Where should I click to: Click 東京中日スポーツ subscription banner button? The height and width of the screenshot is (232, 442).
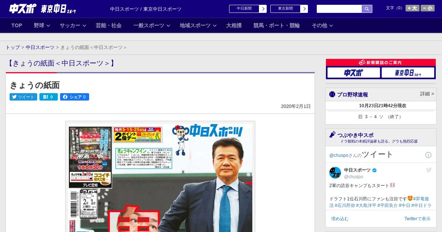tap(408, 73)
